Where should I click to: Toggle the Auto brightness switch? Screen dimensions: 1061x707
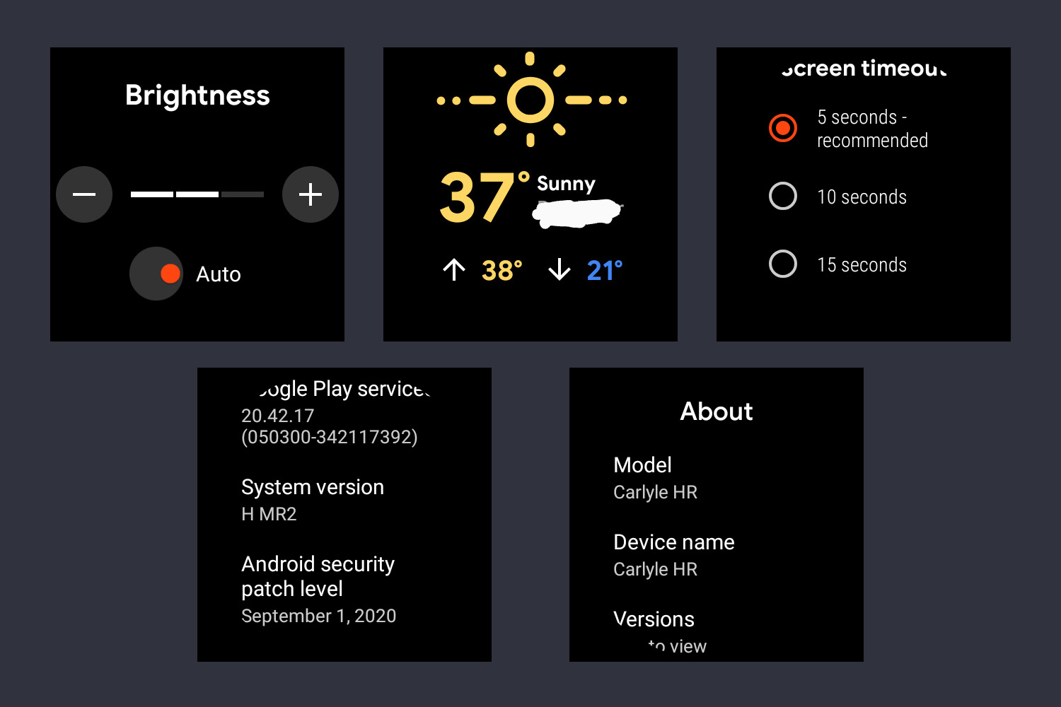[157, 274]
